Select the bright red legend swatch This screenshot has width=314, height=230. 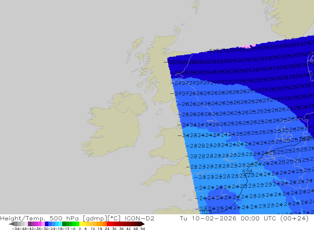108,224
